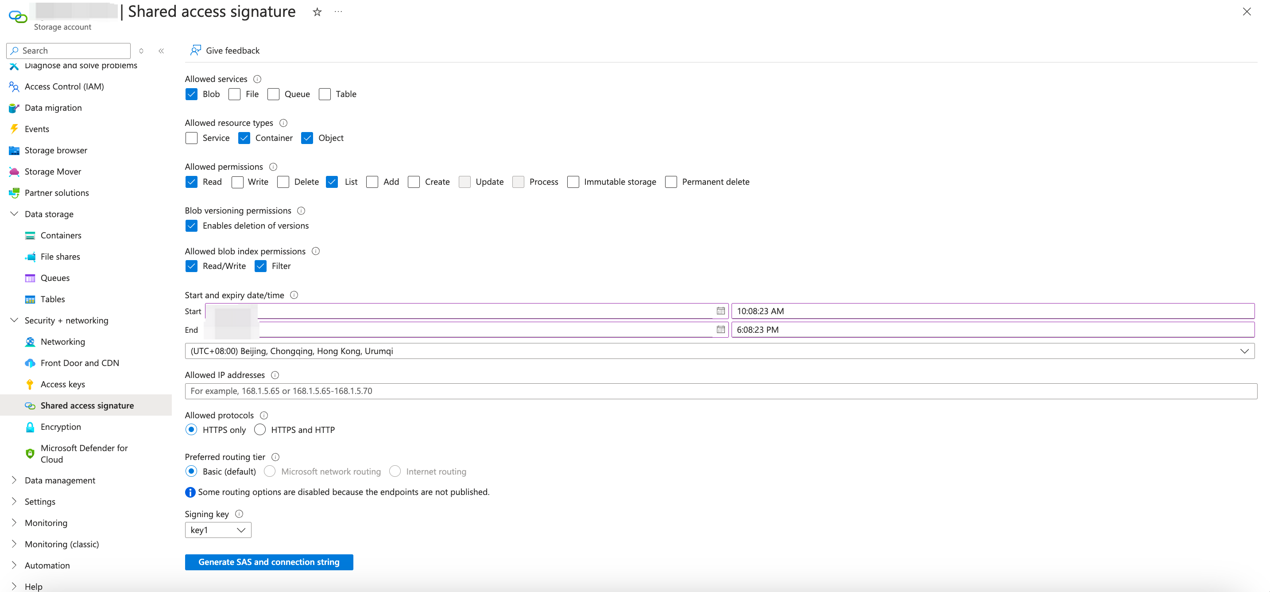1270x592 pixels.
Task: Open Containers in the sidebar
Action: click(x=61, y=235)
